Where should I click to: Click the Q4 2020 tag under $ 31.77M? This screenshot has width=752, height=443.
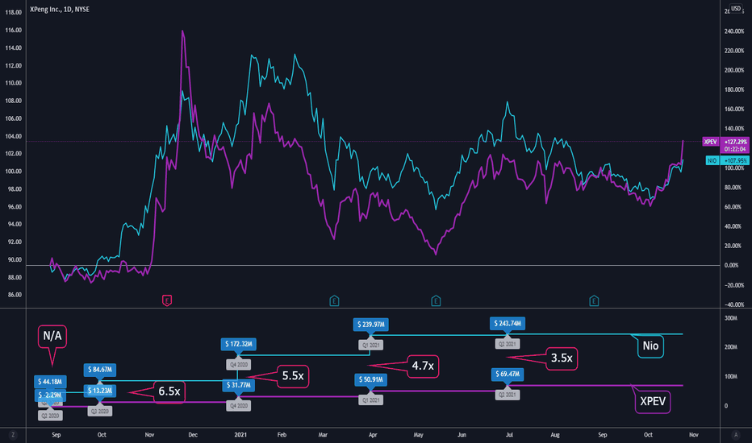click(238, 406)
